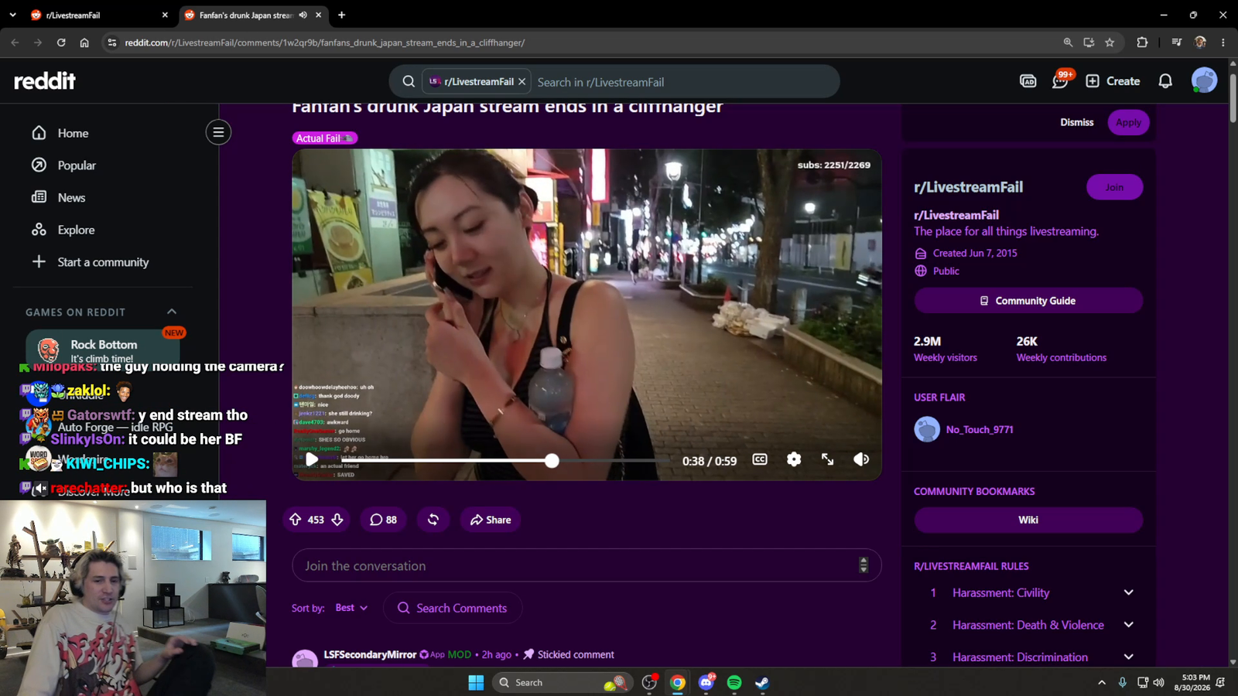Collapse the Games on Reddit section

172,312
